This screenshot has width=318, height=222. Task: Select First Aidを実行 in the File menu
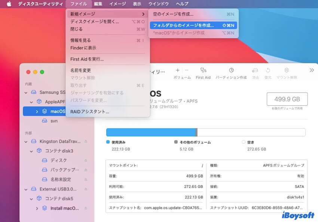[87, 59]
